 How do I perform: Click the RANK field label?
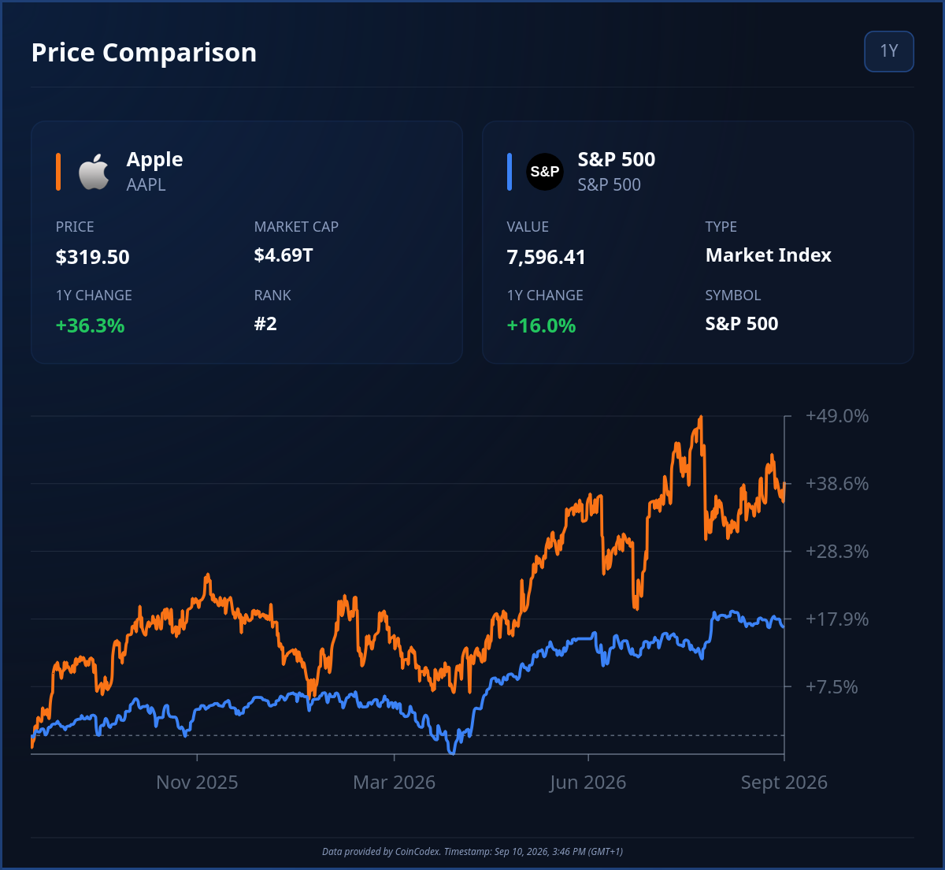click(x=272, y=296)
